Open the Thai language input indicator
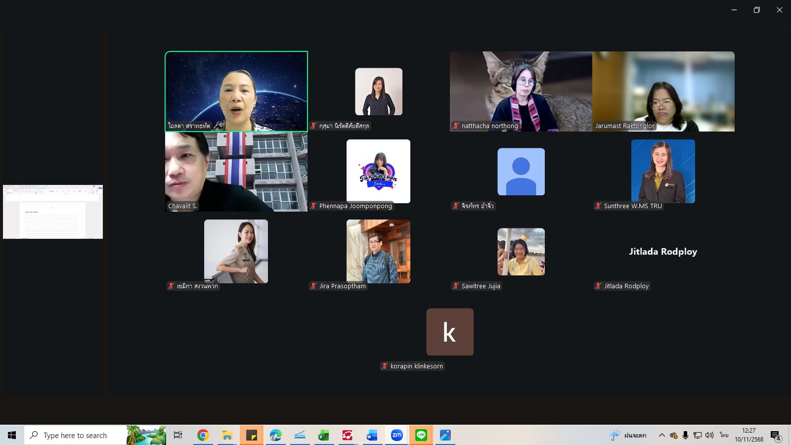Viewport: 791px width, 445px height. [x=724, y=435]
